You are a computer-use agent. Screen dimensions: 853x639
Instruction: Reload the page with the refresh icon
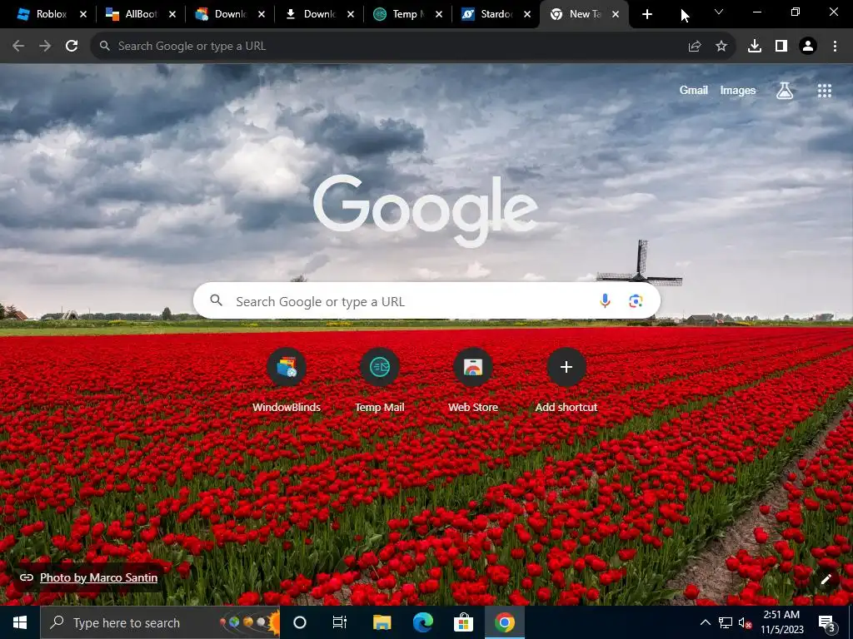(x=72, y=47)
